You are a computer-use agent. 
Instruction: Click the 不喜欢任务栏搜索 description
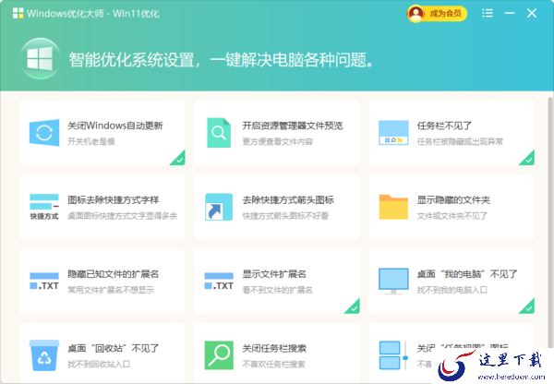[x=273, y=365]
